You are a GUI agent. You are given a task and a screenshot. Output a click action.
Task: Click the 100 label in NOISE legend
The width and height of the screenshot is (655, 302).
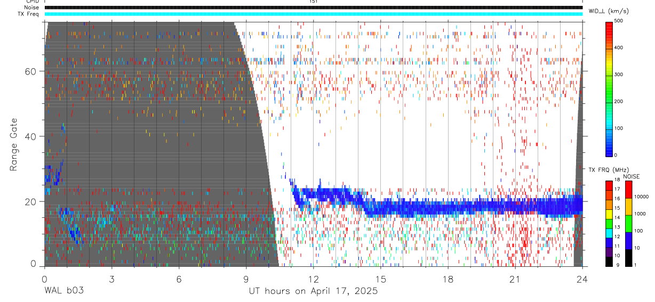click(x=640, y=231)
